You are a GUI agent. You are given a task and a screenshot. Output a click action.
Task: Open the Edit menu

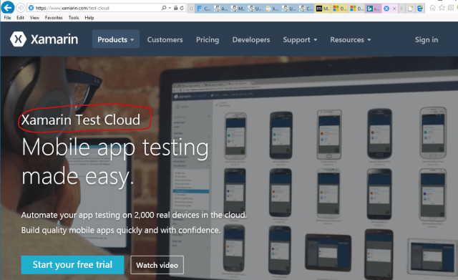(20, 17)
